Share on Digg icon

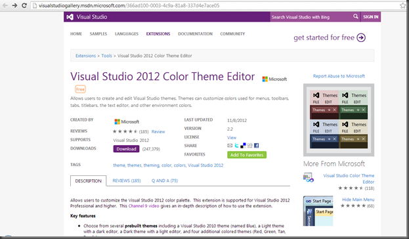tap(249, 146)
